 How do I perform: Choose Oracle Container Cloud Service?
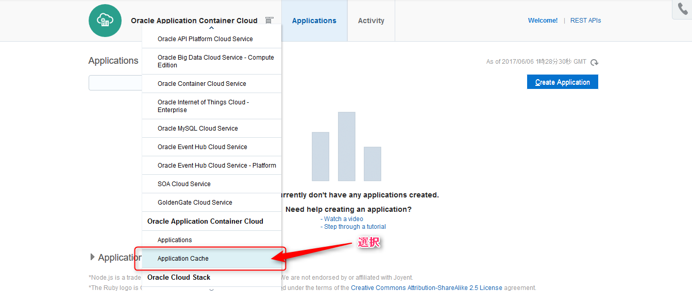pos(212,84)
